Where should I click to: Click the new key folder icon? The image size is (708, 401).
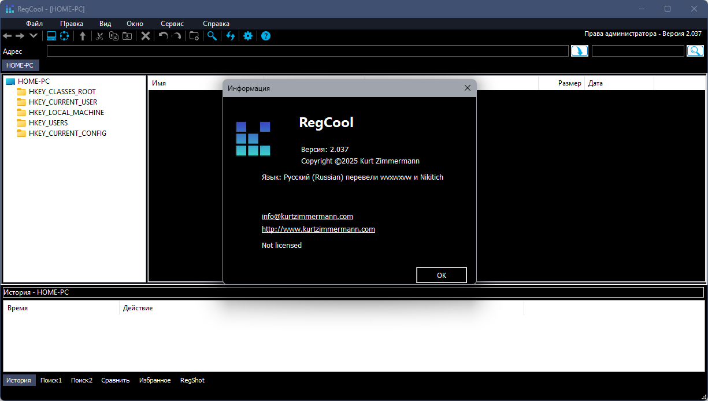coord(194,36)
